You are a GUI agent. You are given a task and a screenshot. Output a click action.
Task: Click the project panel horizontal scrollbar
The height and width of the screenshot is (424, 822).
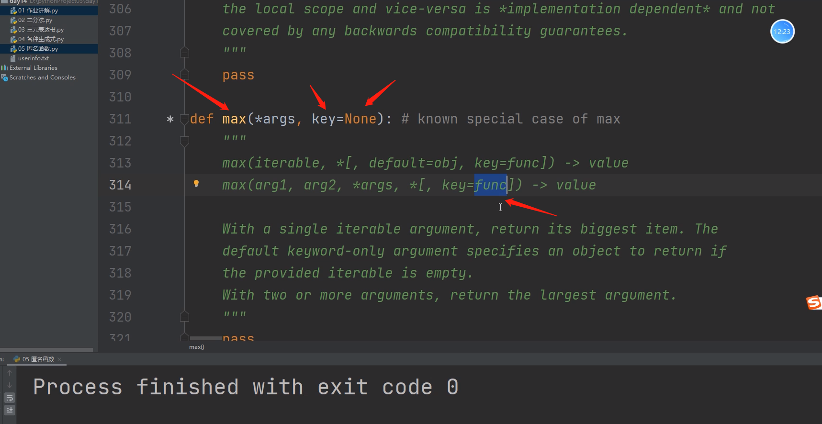point(46,350)
